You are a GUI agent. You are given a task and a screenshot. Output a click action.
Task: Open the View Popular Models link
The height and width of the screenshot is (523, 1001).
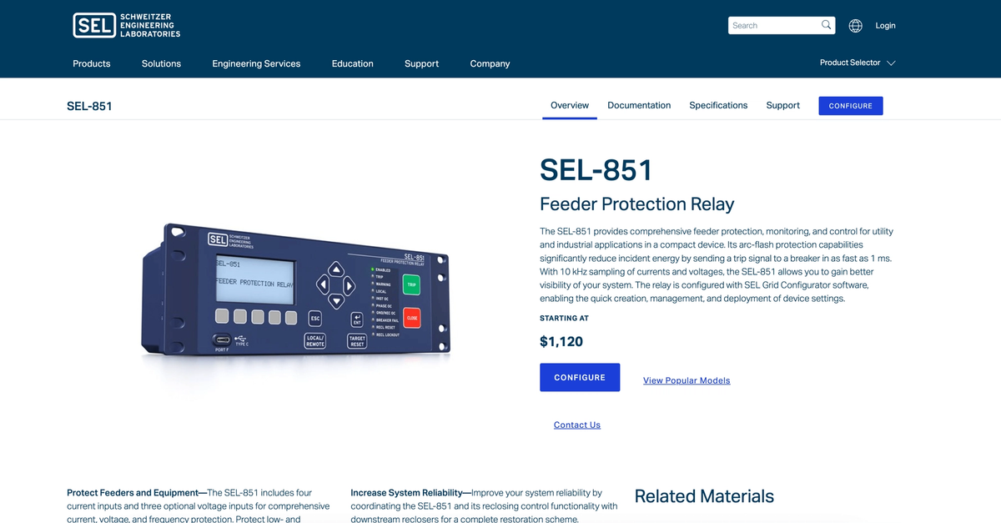tap(687, 380)
